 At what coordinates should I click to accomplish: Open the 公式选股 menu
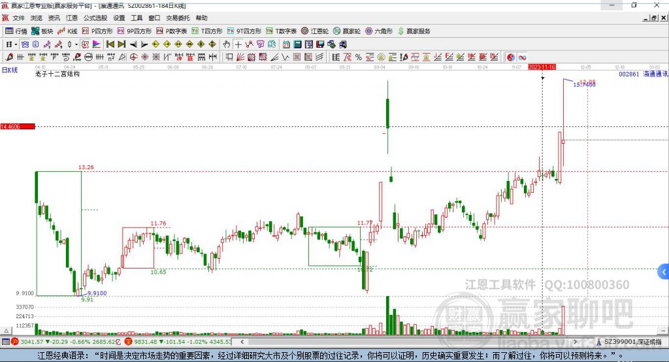click(95, 18)
